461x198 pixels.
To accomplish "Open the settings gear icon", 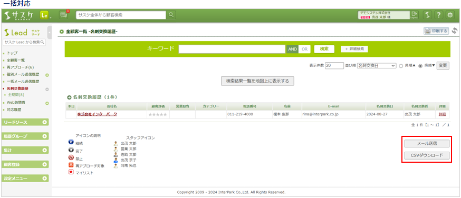I will pos(450,15).
